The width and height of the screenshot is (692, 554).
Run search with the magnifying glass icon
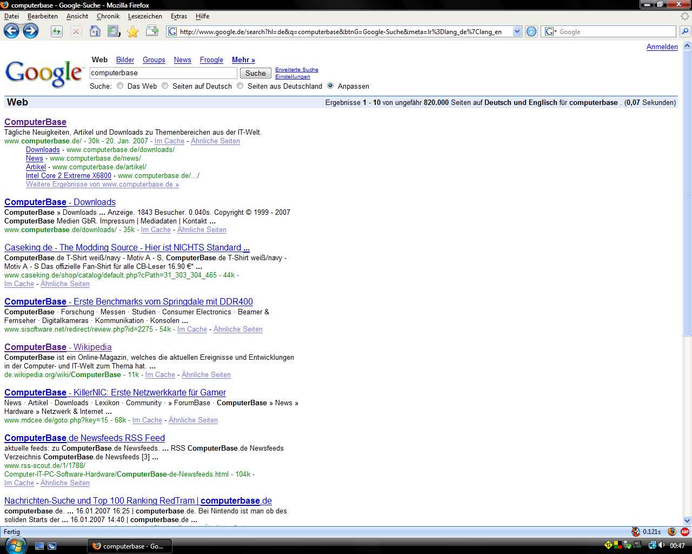pyautogui.click(x=685, y=31)
